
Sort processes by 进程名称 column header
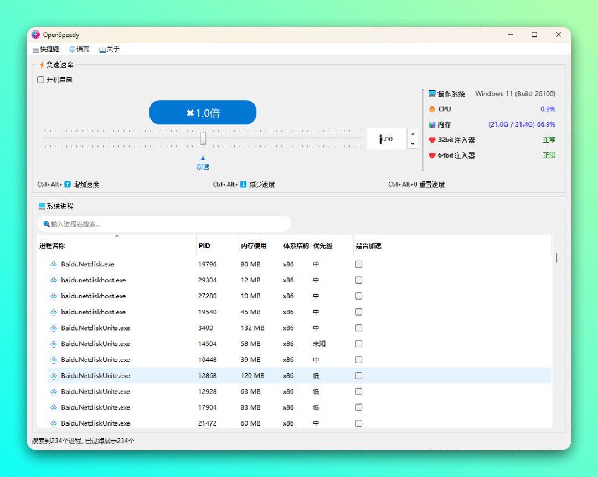coord(52,246)
